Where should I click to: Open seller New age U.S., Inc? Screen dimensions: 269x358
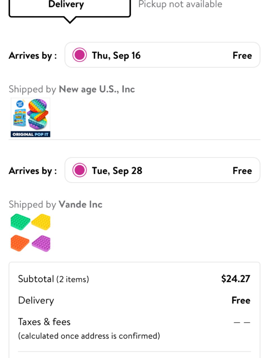[97, 89]
